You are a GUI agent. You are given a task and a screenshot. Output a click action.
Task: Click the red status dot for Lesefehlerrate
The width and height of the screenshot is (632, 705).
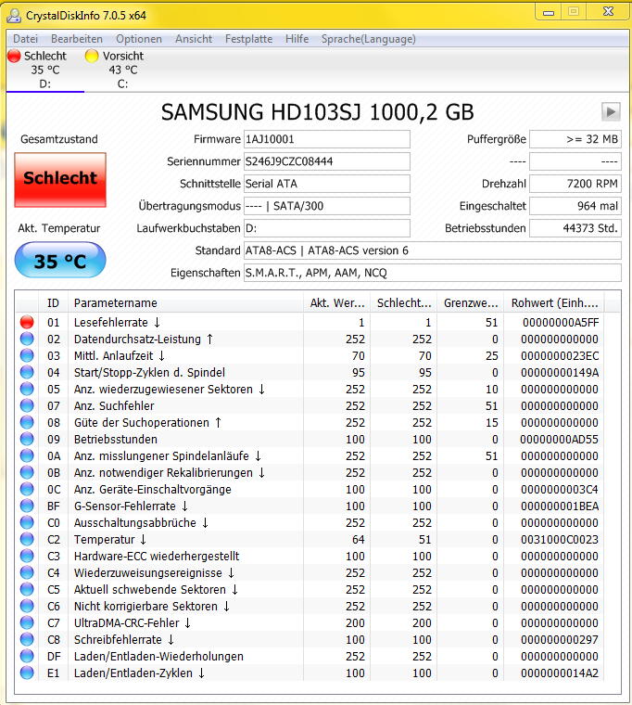[x=27, y=322]
